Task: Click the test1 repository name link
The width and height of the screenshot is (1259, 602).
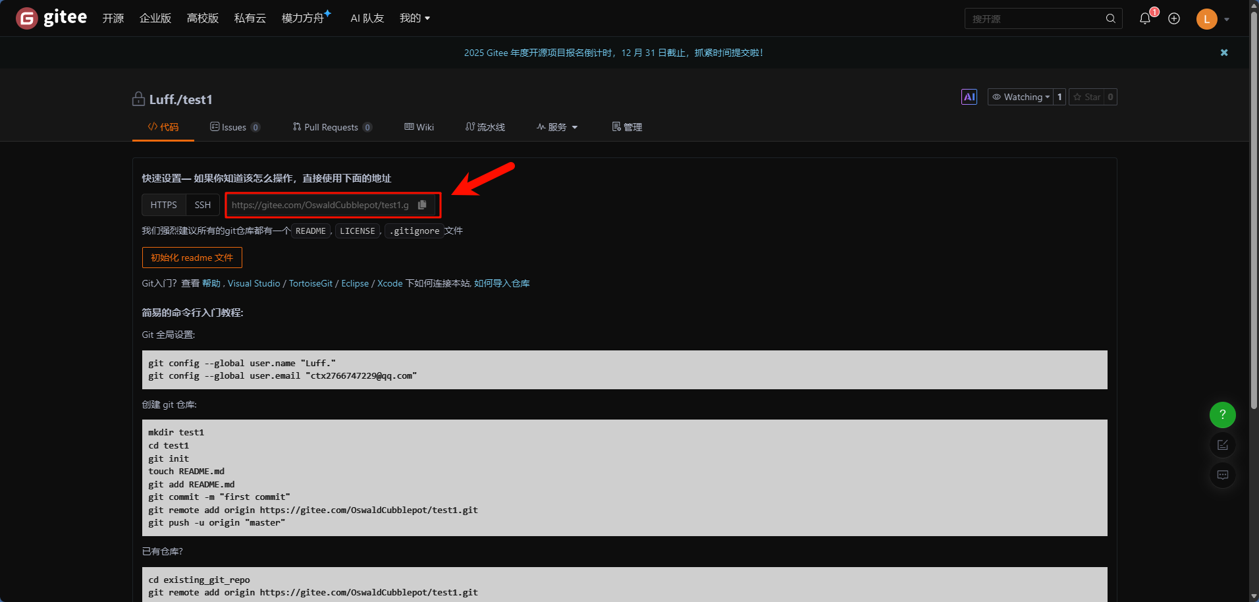Action: 198,99
